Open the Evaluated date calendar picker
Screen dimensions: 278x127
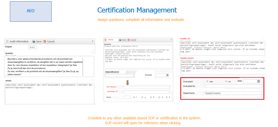[258, 81]
